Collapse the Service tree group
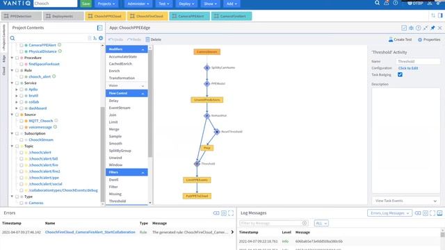 (12, 83)
